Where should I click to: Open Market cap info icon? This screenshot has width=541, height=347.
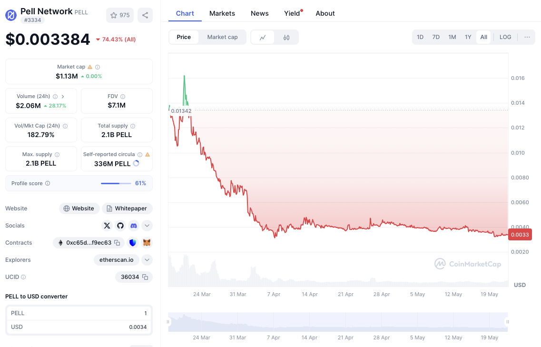pos(98,67)
